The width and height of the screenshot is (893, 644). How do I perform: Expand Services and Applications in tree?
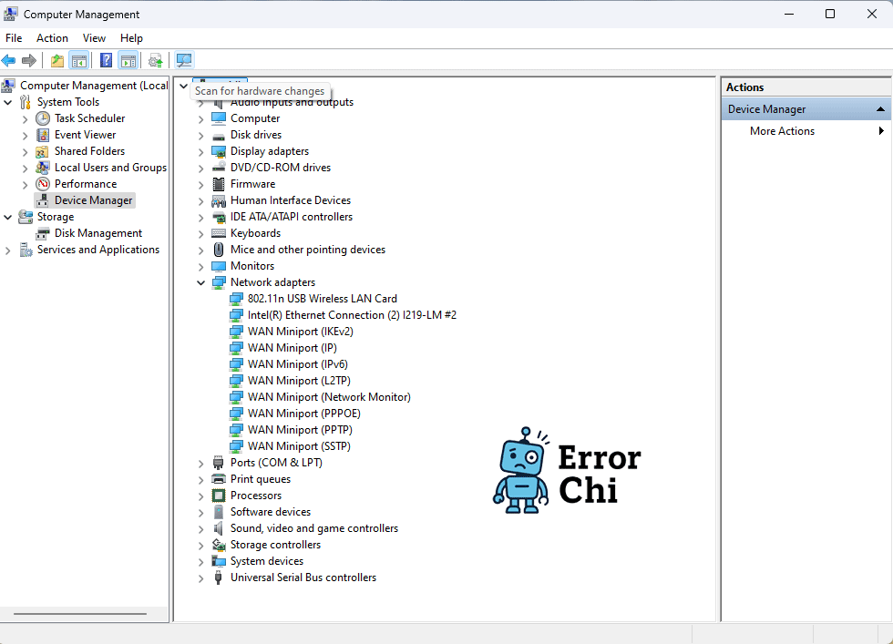(x=8, y=250)
